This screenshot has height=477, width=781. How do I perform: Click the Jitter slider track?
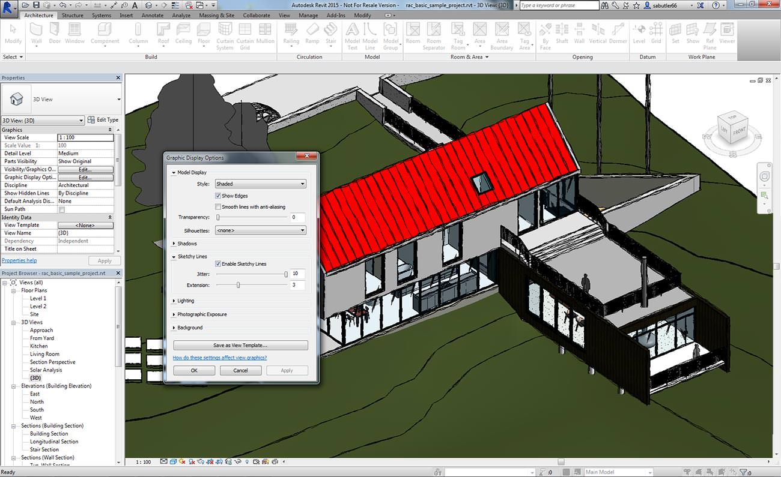point(252,274)
